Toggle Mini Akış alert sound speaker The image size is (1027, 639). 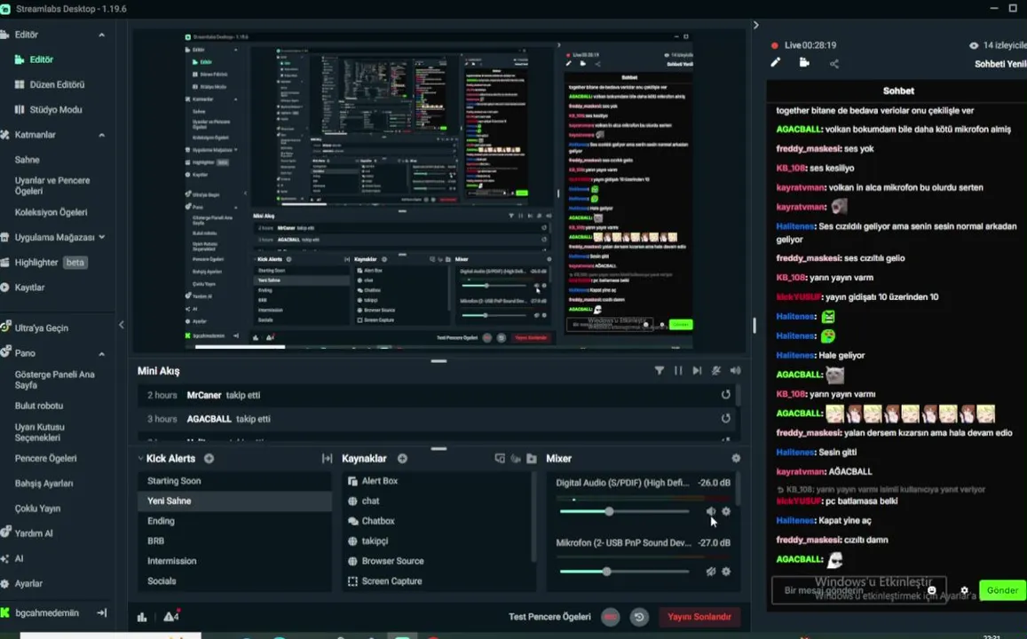(736, 371)
